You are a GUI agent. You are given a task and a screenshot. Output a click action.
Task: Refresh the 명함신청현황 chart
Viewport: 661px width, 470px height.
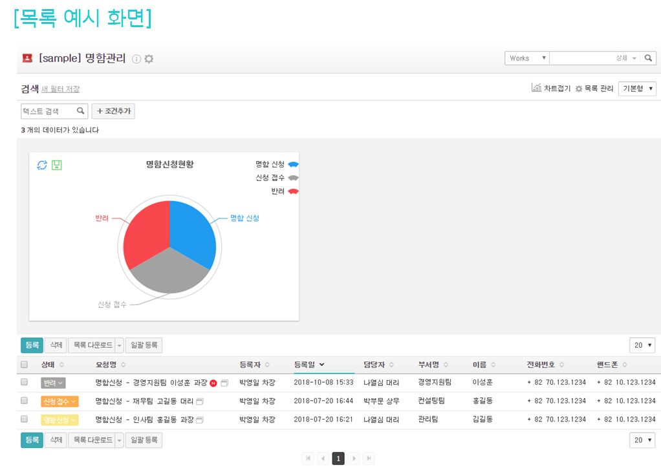(42, 165)
